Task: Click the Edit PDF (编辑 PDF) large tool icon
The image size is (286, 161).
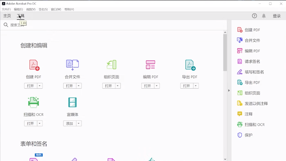Action: [x=150, y=65]
